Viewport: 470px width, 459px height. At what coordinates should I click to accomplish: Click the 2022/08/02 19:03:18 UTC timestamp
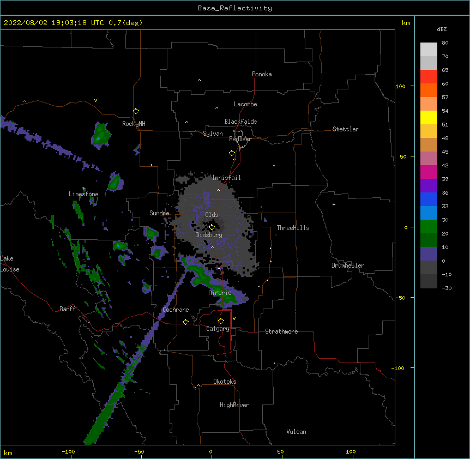pos(54,23)
